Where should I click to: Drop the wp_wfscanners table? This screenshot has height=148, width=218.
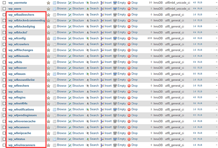(x=134, y=127)
